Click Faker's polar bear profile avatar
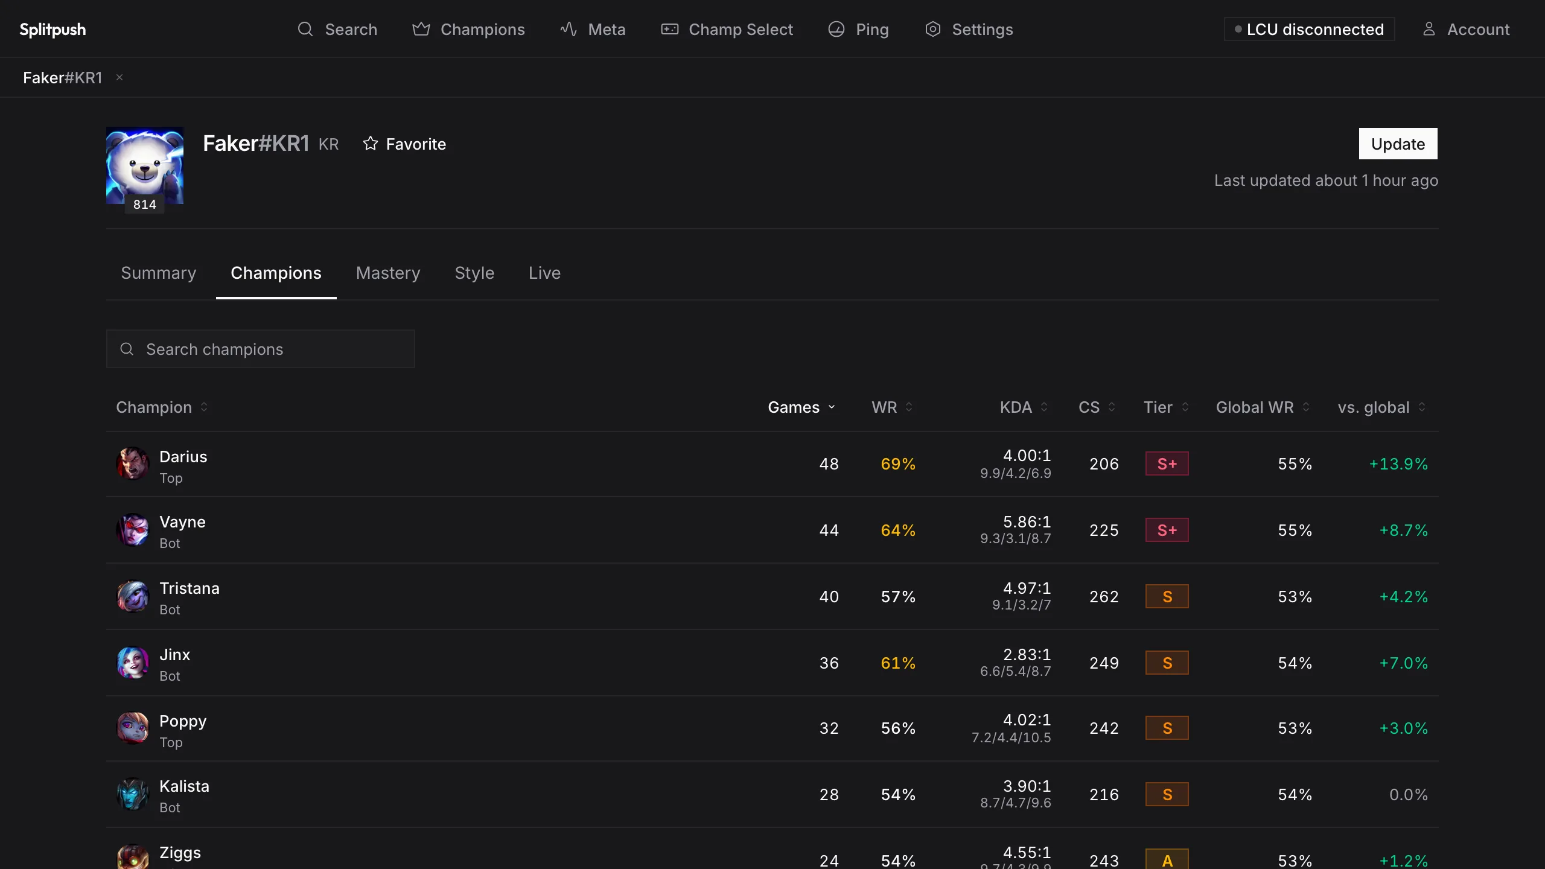Screen dimensions: 1545x869 coord(145,165)
